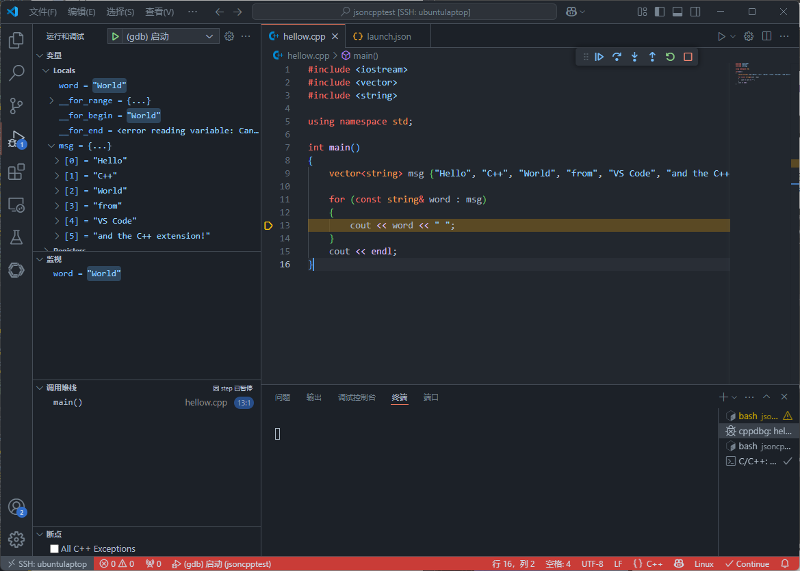Open the Remote Explorer view
The width and height of the screenshot is (800, 571).
(x=16, y=204)
